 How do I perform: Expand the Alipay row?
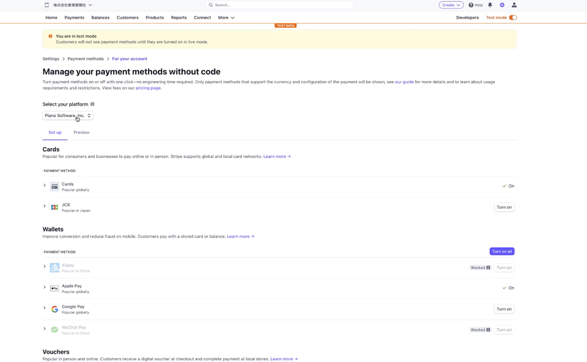tap(44, 266)
